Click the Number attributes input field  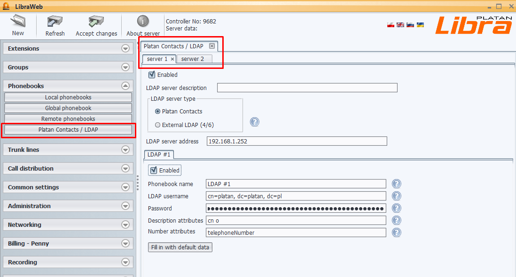(296, 232)
